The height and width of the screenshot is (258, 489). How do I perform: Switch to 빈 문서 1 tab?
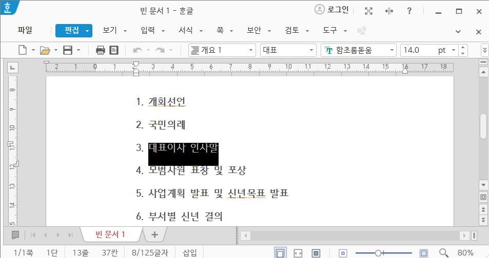[x=110, y=234]
